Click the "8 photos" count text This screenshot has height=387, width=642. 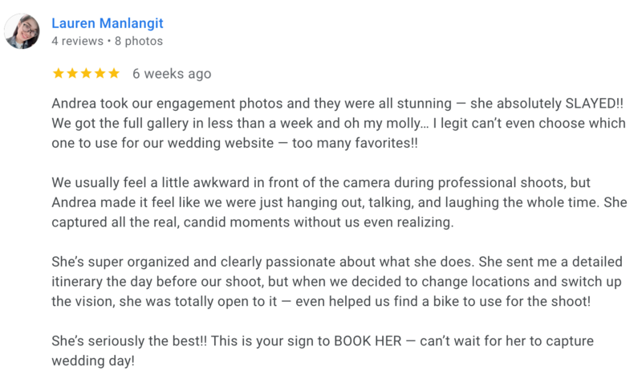point(139,41)
